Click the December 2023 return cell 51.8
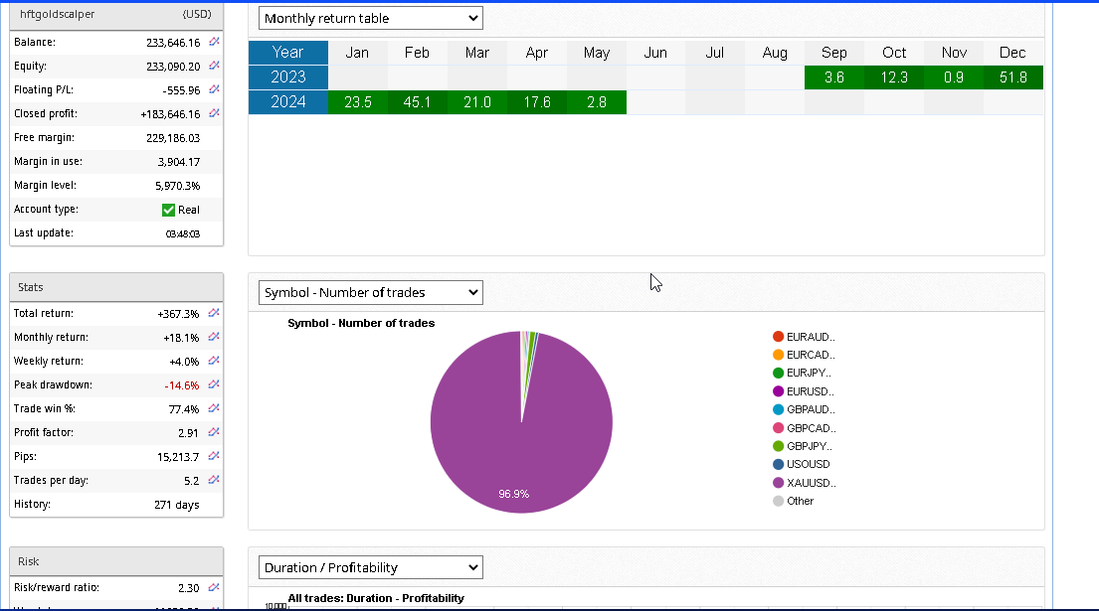Viewport: 1099px width, 611px height. click(x=1012, y=77)
